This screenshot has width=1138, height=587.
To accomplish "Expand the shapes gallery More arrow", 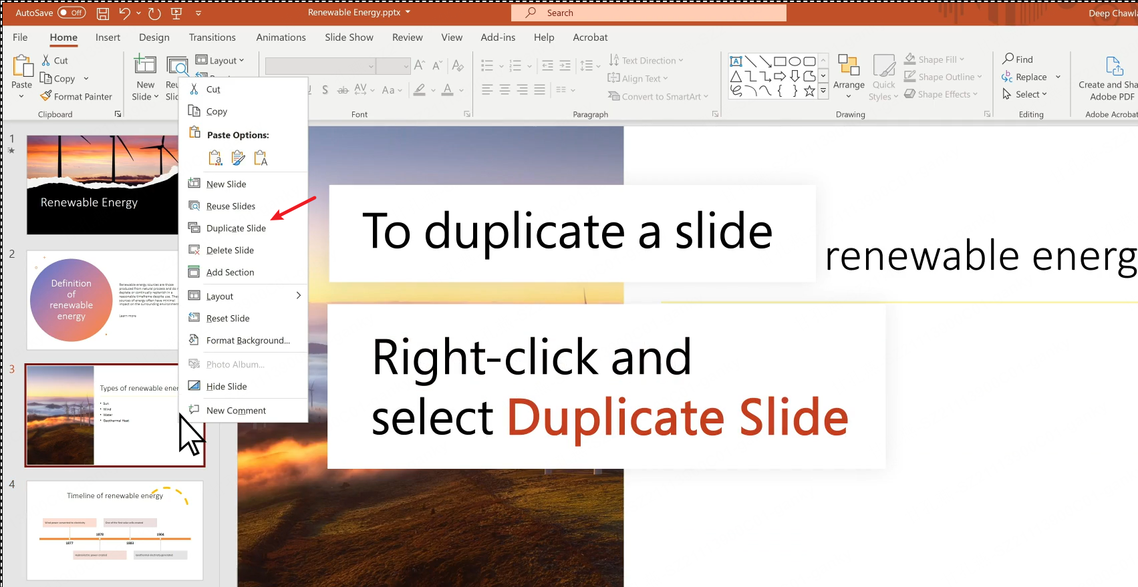I will [x=823, y=90].
